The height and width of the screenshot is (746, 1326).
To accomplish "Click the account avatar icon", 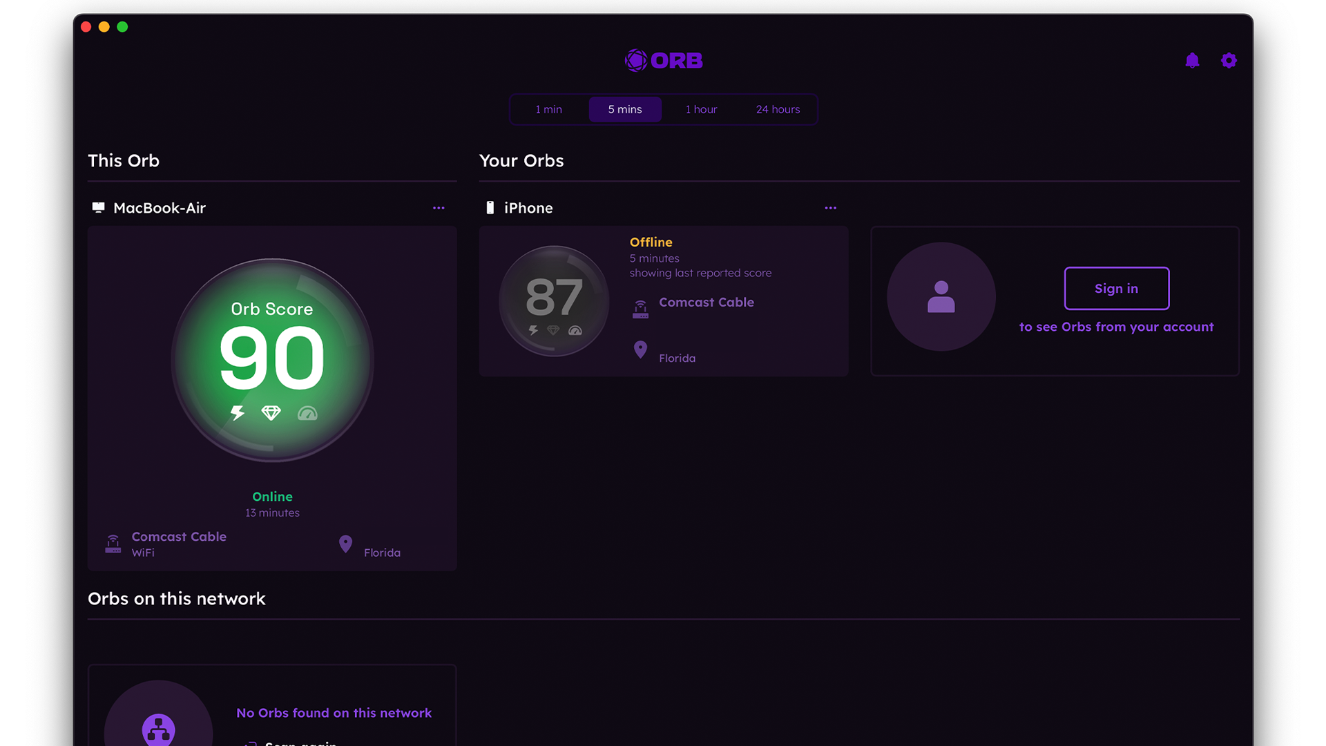I will click(941, 296).
